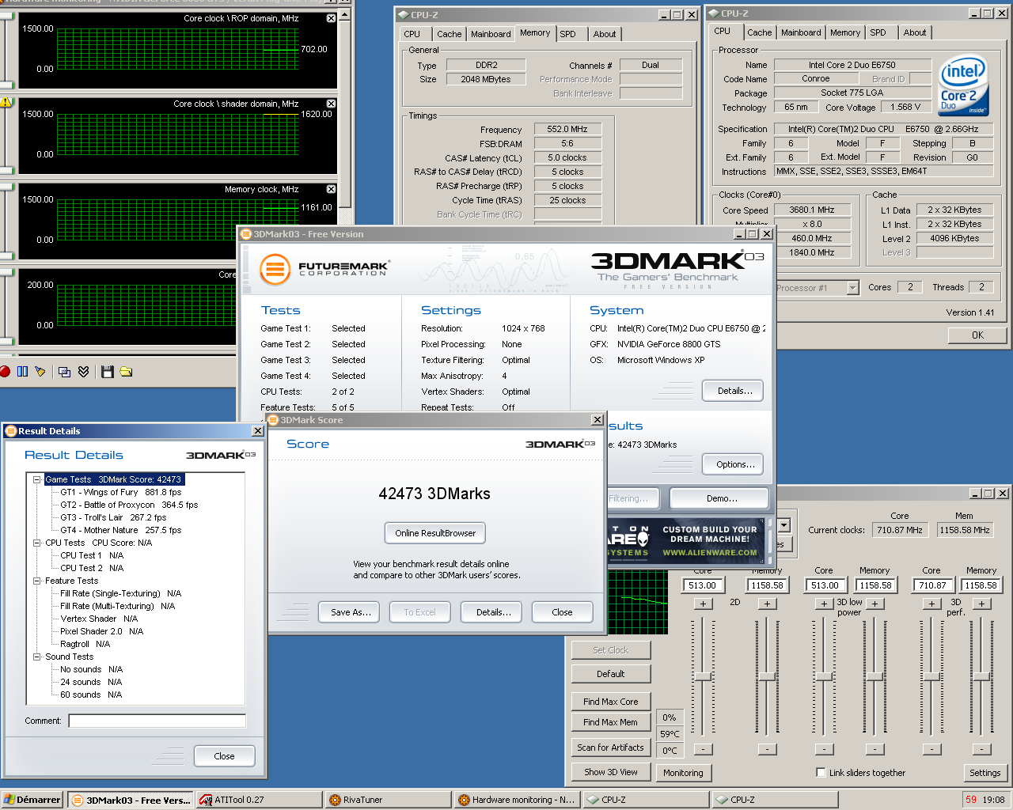Click the Alienware advertisement banner
The width and height of the screenshot is (1013, 810).
tap(686, 542)
